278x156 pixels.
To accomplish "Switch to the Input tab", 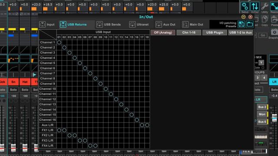I will pyautogui.click(x=47, y=24).
